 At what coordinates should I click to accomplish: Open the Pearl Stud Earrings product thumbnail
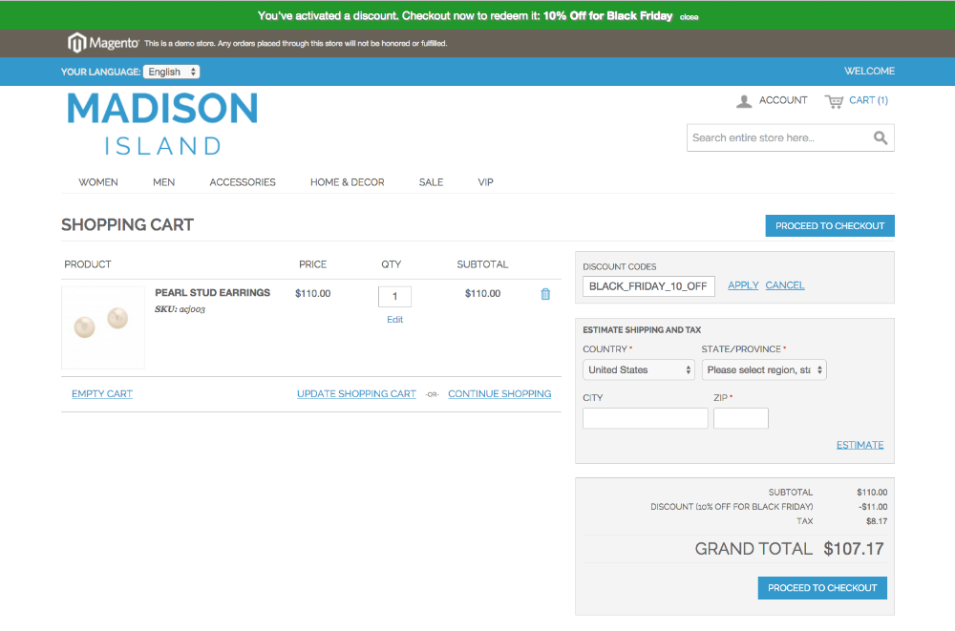point(102,327)
